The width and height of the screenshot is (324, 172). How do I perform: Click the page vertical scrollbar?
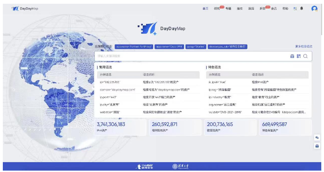tap(322, 20)
